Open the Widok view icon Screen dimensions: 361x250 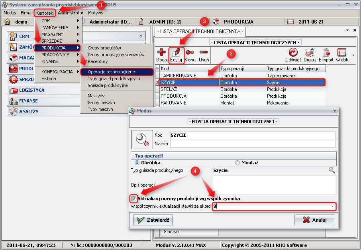click(342, 52)
